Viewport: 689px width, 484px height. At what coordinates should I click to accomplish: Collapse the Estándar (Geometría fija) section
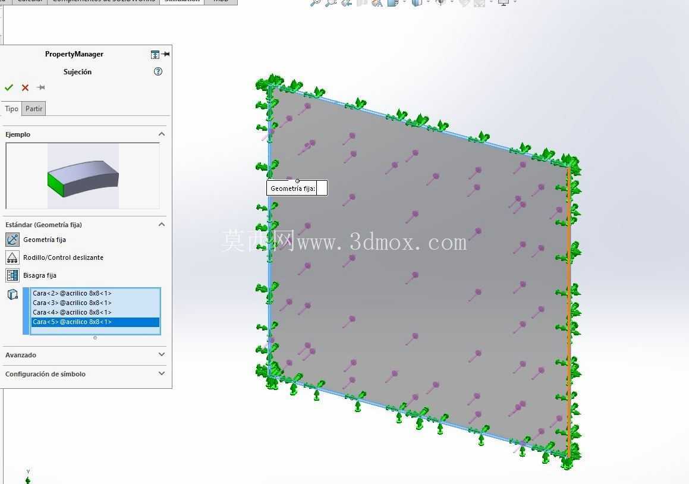162,224
